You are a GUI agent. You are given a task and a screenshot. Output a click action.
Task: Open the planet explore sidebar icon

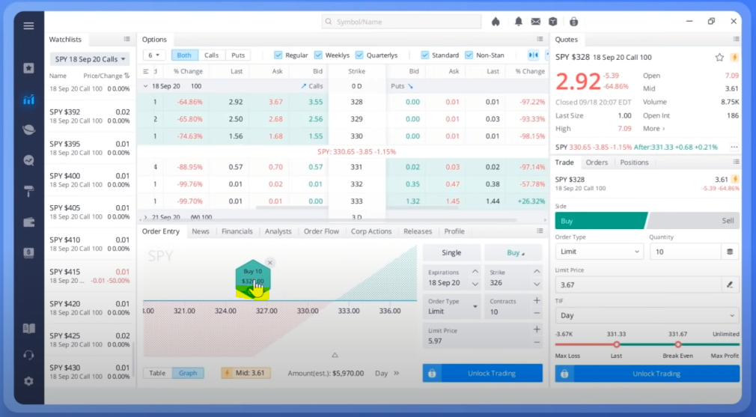tap(28, 130)
